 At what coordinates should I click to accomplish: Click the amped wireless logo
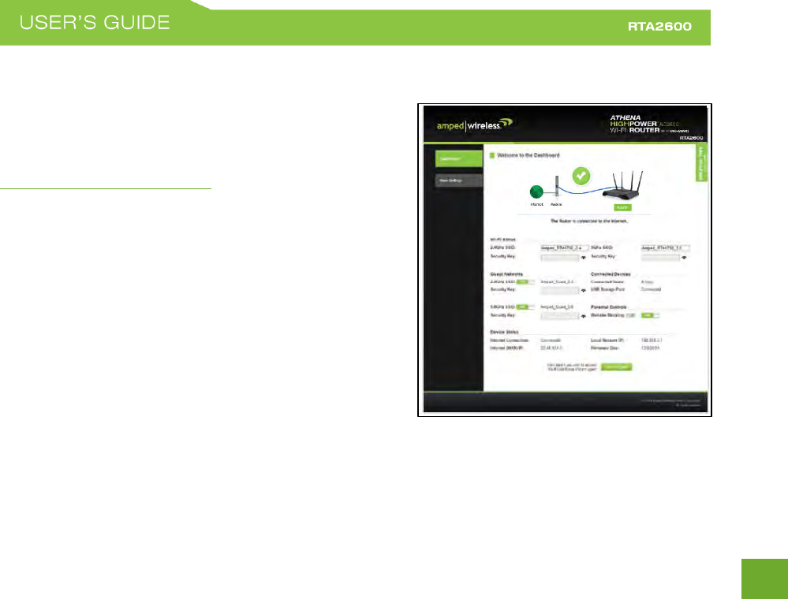[x=474, y=125]
